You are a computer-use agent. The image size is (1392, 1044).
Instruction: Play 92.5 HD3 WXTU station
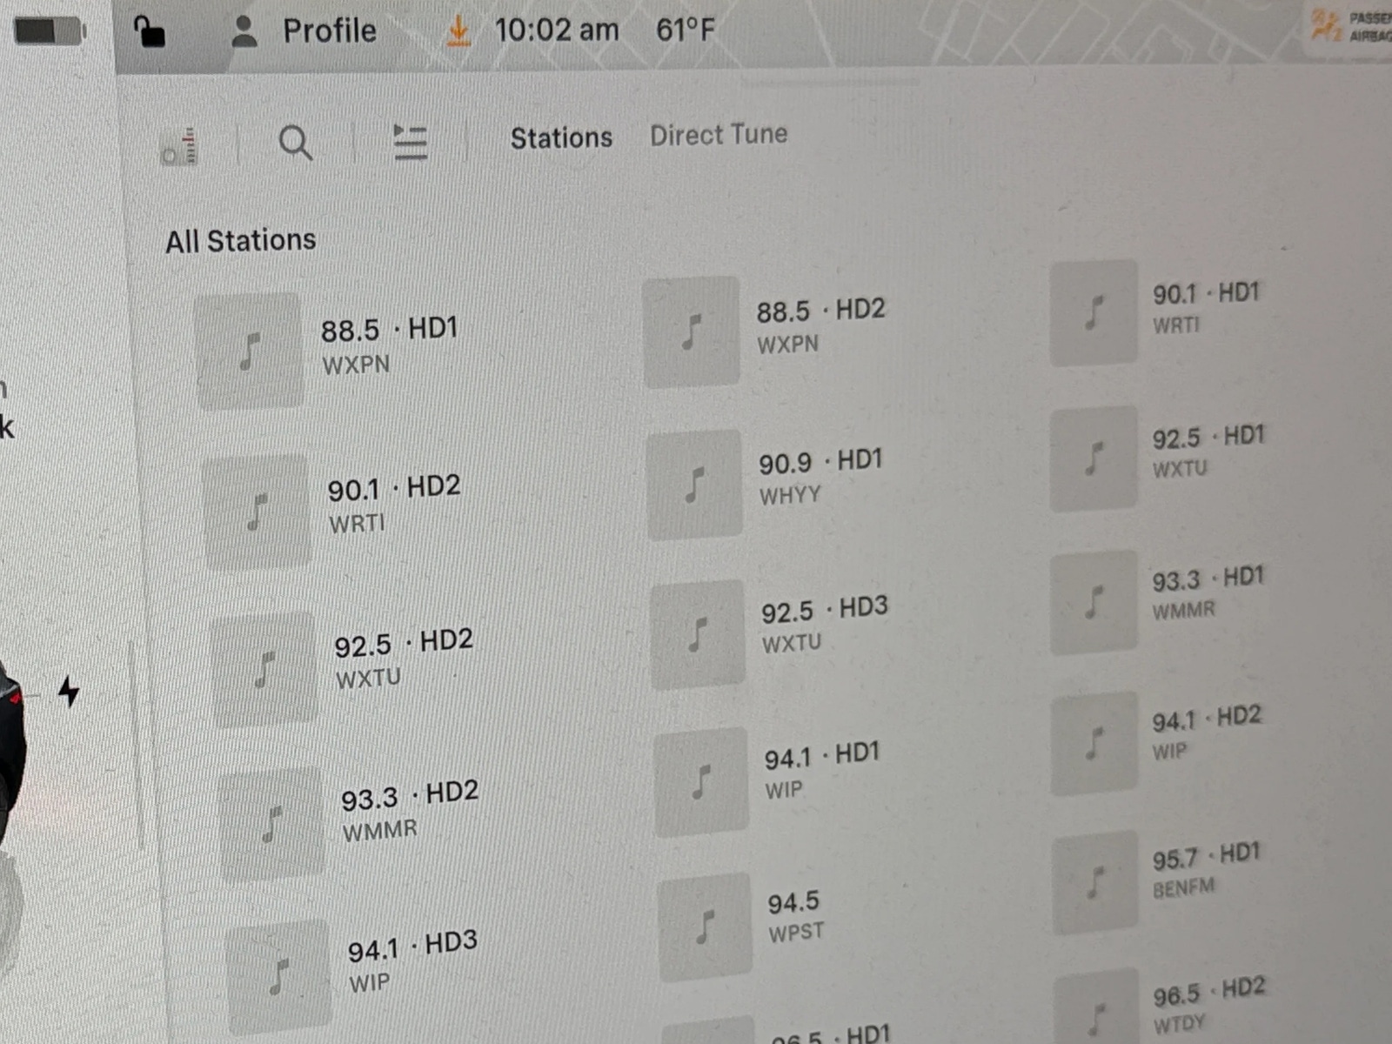823,626
